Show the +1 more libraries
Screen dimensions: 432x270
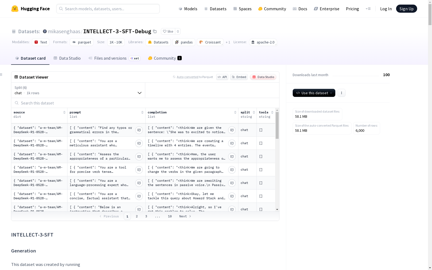(x=228, y=42)
